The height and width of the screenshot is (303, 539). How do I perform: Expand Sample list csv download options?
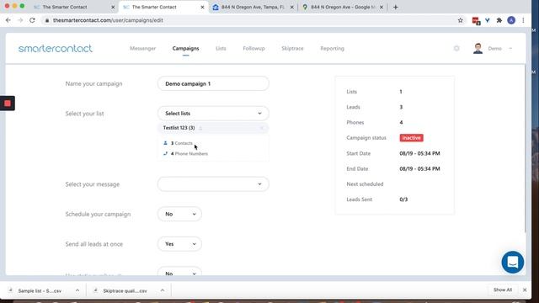[77, 290]
